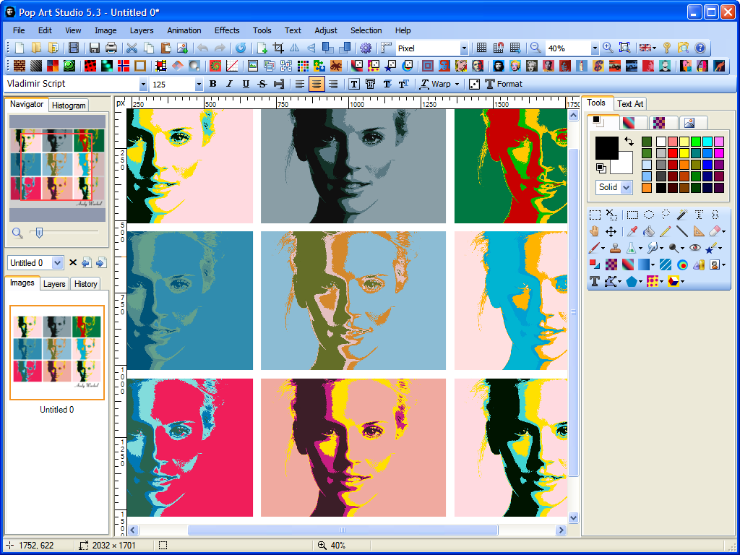Open the Layers menu
This screenshot has width=740, height=555.
click(142, 30)
